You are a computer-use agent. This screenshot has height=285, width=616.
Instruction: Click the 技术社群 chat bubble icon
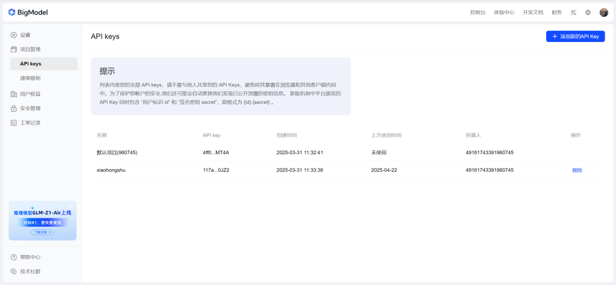coord(14,271)
